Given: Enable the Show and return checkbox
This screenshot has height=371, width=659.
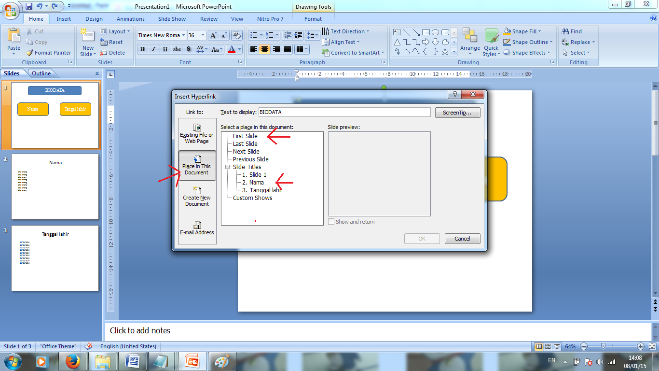Looking at the screenshot, I should (331, 221).
